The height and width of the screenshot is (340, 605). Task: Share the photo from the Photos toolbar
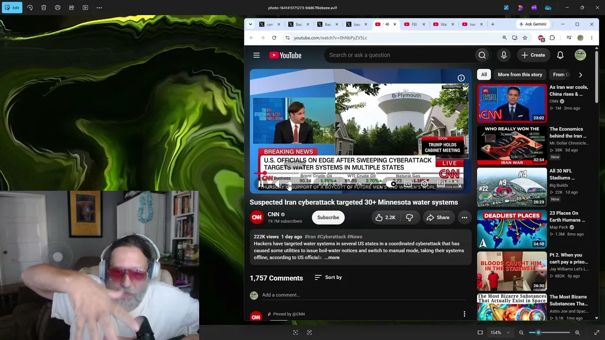click(71, 8)
